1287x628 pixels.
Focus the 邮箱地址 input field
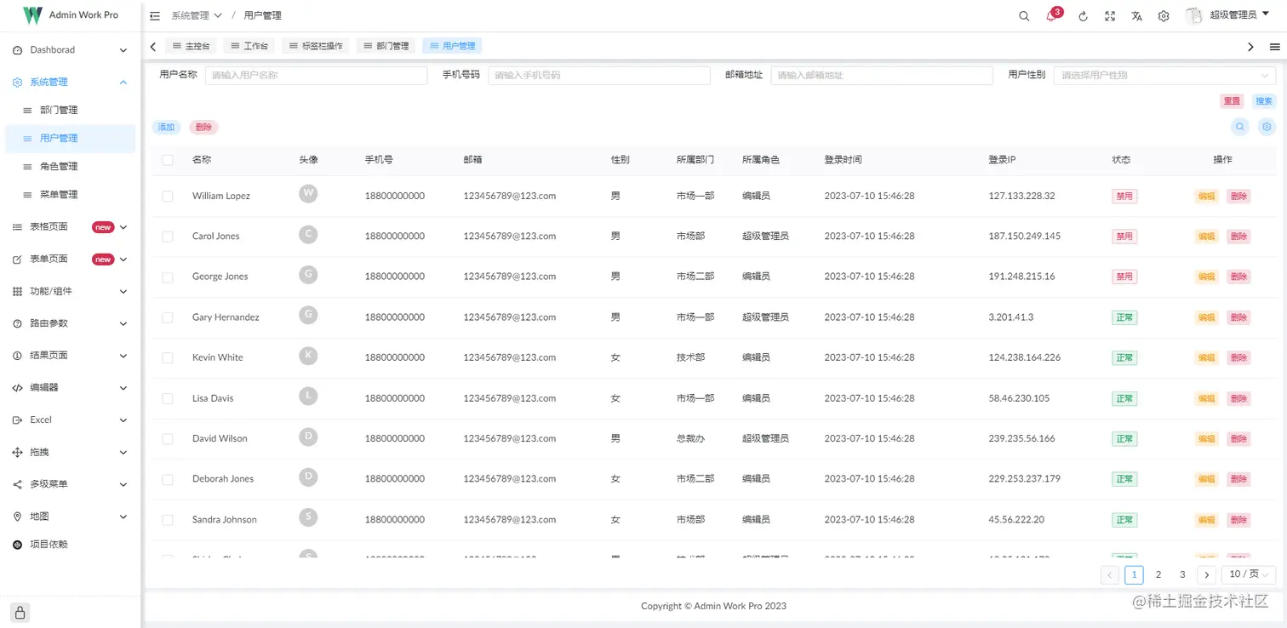click(x=882, y=76)
